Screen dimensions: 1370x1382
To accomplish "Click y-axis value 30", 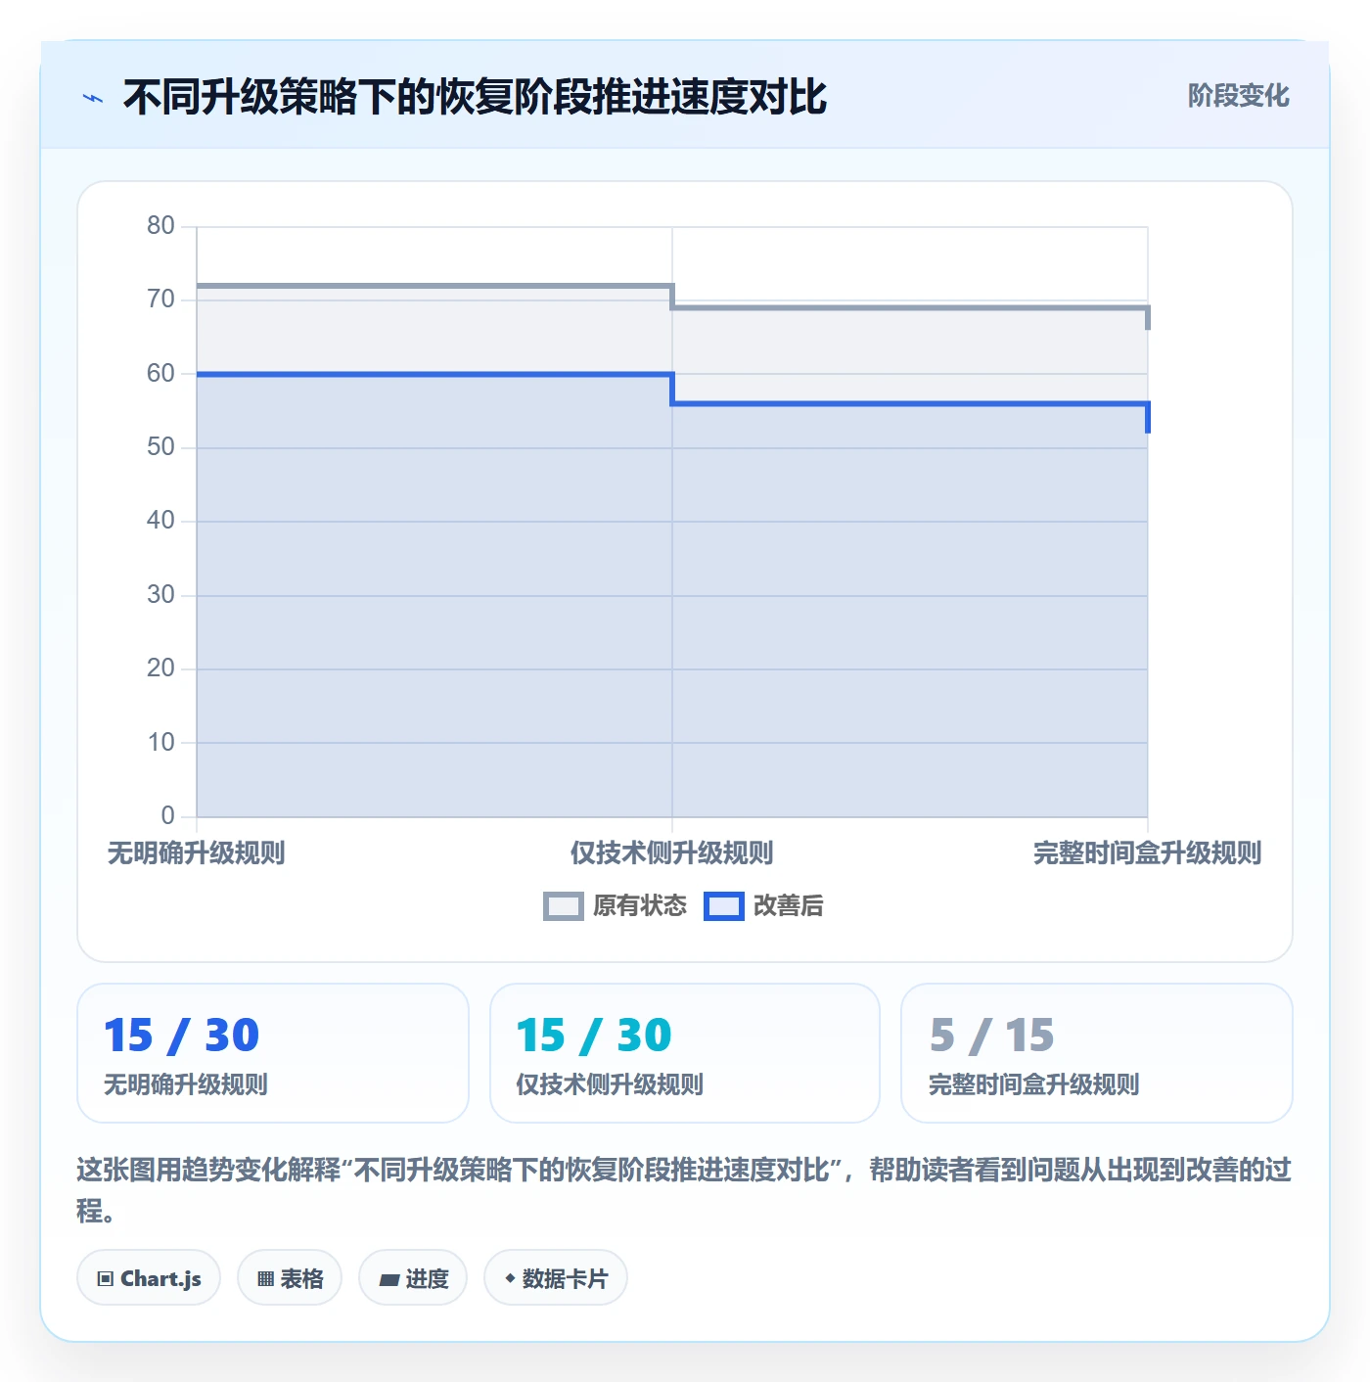I will click(160, 595).
